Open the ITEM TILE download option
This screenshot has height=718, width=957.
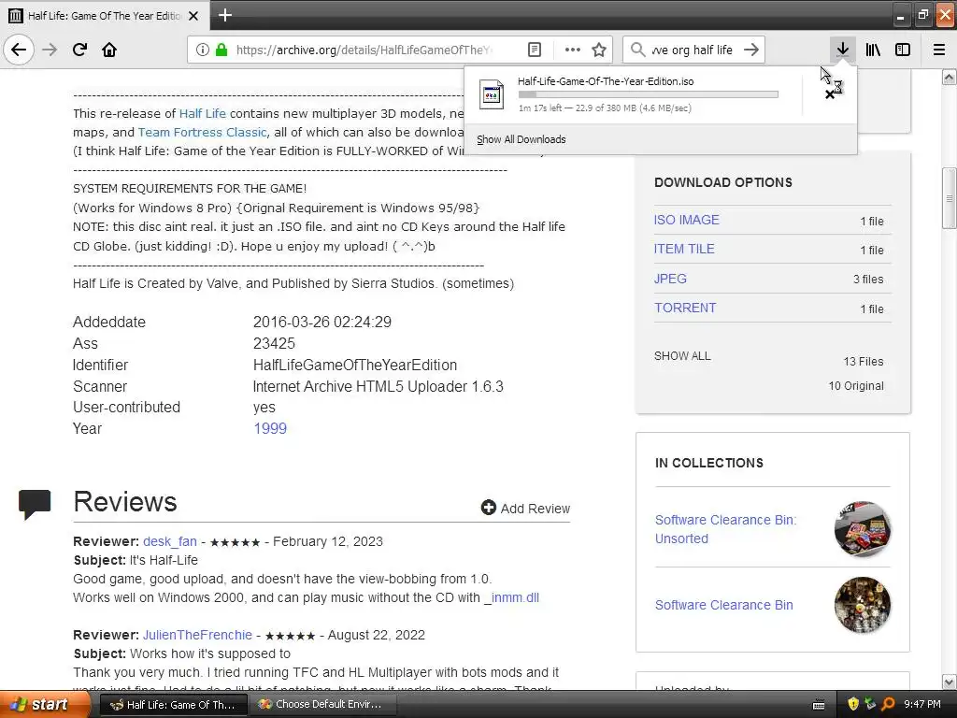coord(683,249)
